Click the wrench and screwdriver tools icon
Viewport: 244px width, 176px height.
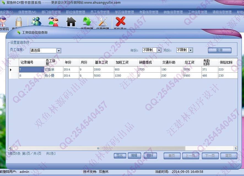click(103, 22)
